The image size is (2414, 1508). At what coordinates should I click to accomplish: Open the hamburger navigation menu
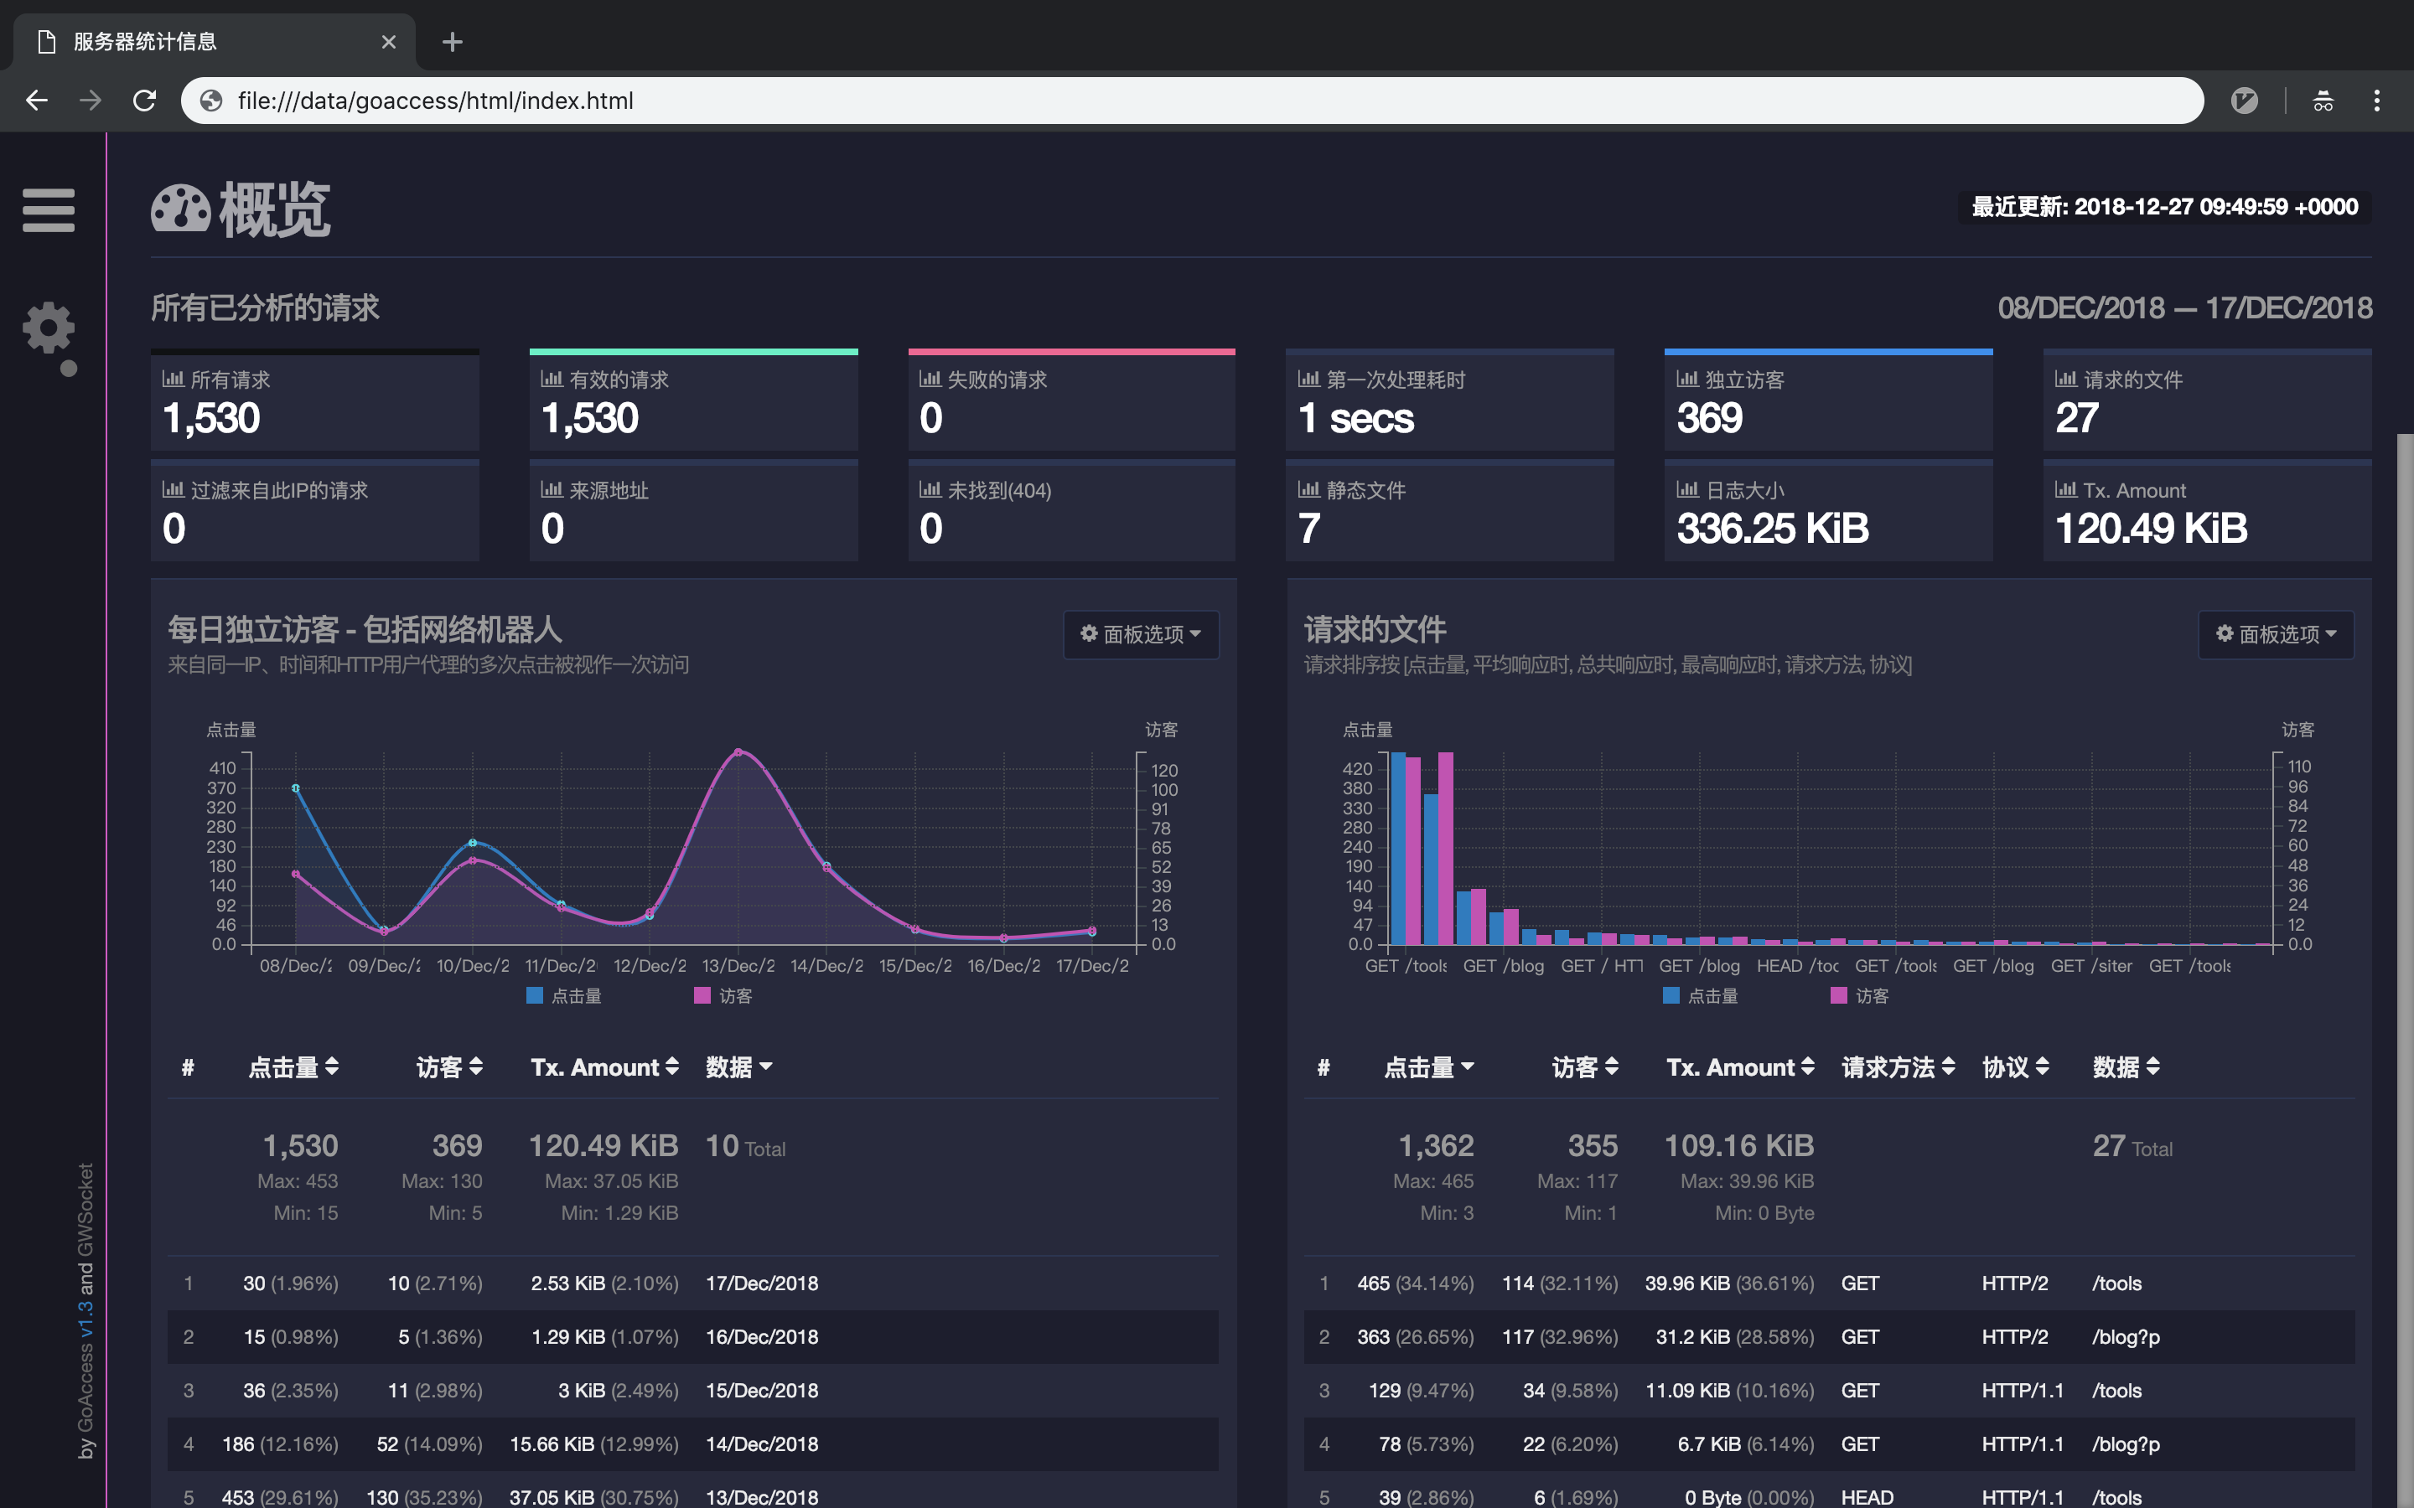click(x=48, y=210)
